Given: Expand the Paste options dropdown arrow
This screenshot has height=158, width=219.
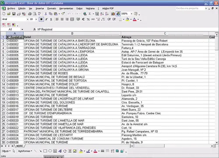Looking at the screenshot, I should pos(59,14).
